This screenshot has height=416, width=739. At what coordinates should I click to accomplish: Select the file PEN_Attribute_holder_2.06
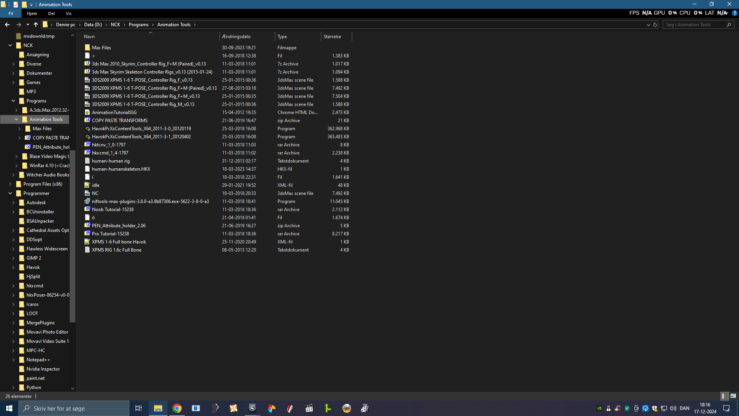click(119, 226)
